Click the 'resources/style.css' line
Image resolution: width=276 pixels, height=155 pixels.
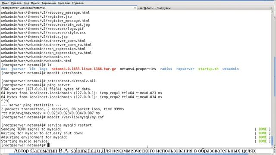coord(43,33)
